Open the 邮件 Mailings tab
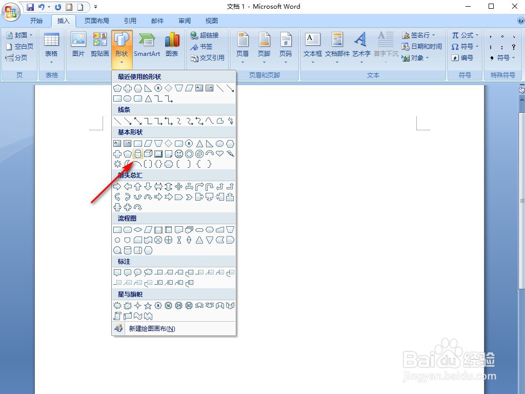 coord(157,21)
